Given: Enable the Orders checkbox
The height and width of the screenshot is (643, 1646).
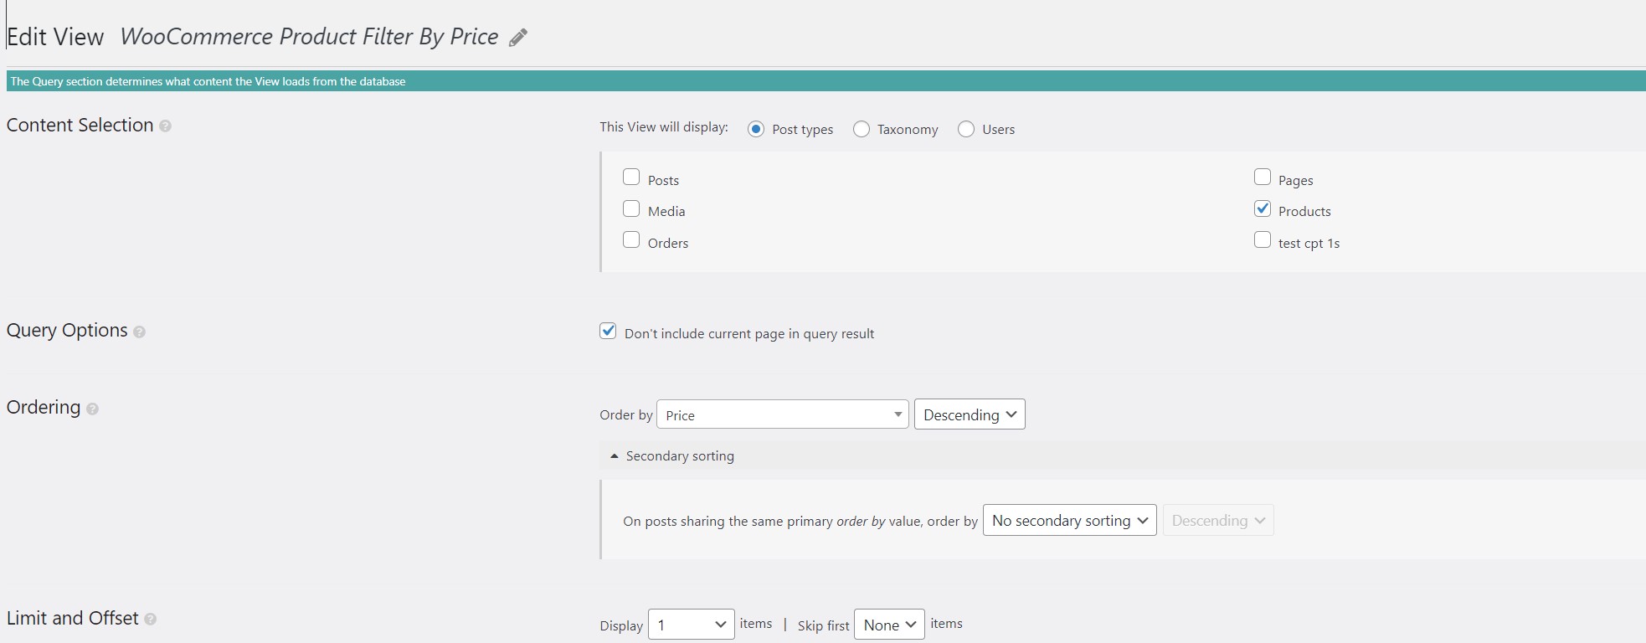Looking at the screenshot, I should (x=631, y=240).
